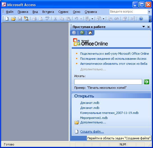Click the Save floppy disk icon
The width and height of the screenshot is (153, 148).
(20, 19)
